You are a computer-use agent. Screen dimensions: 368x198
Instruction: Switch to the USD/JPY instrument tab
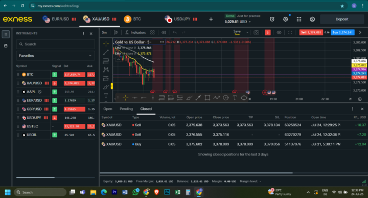click(x=181, y=19)
